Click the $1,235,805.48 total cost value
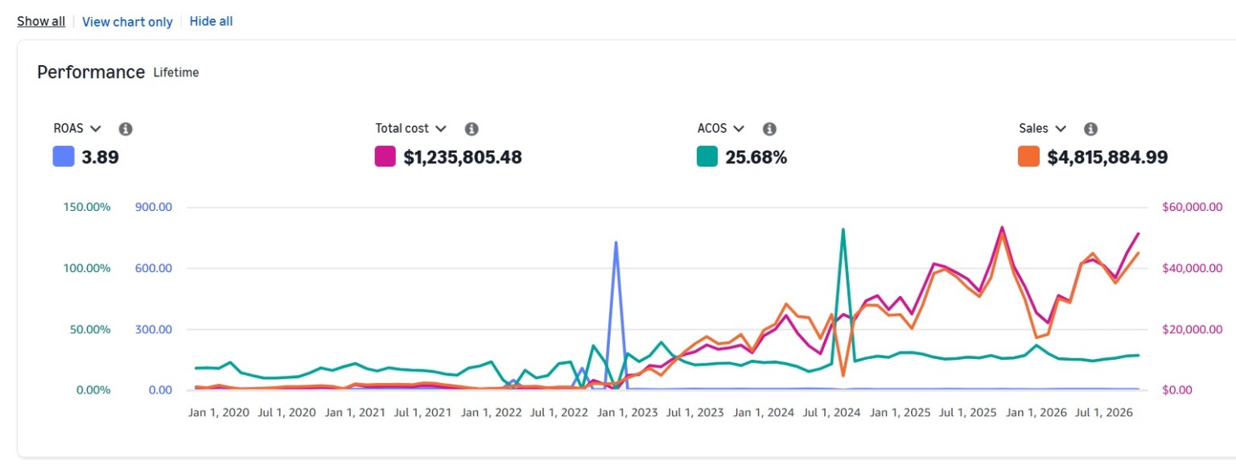Screen dimensions: 1236x466 pos(463,158)
